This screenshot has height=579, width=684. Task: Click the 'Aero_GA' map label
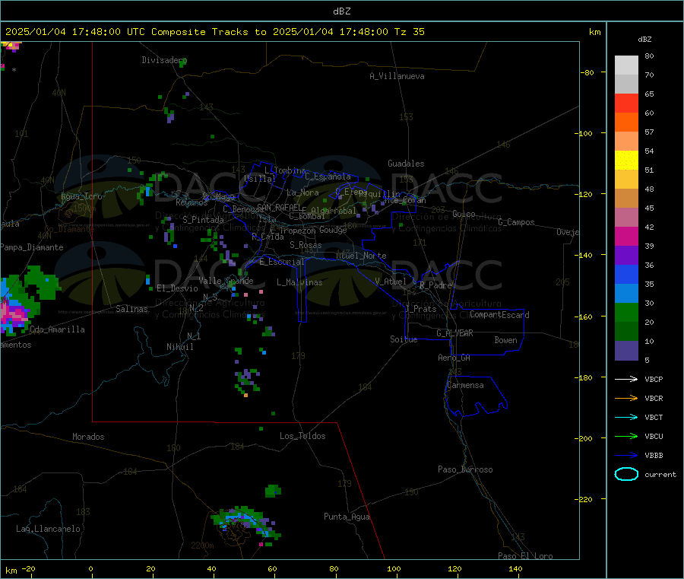(x=454, y=358)
